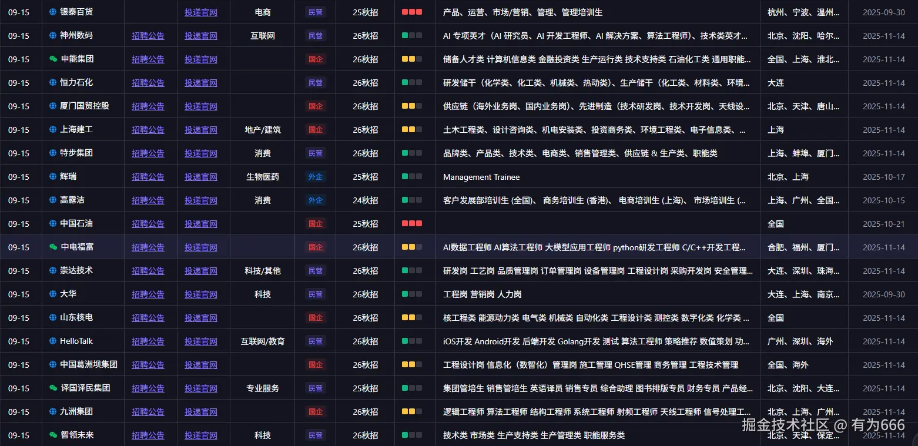This screenshot has height=446, width=918.
Task: Open 招聘公告 link for 中国石油
Action: coord(148,224)
